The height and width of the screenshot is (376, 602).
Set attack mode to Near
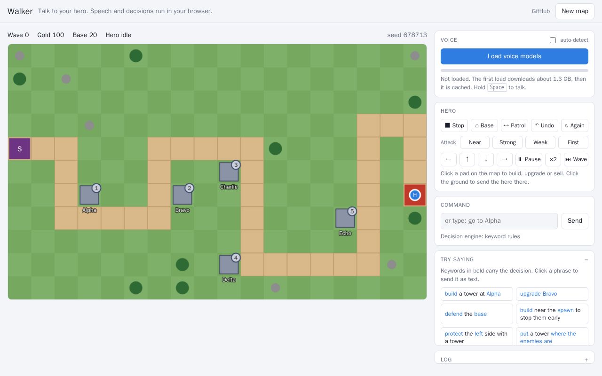point(475,142)
